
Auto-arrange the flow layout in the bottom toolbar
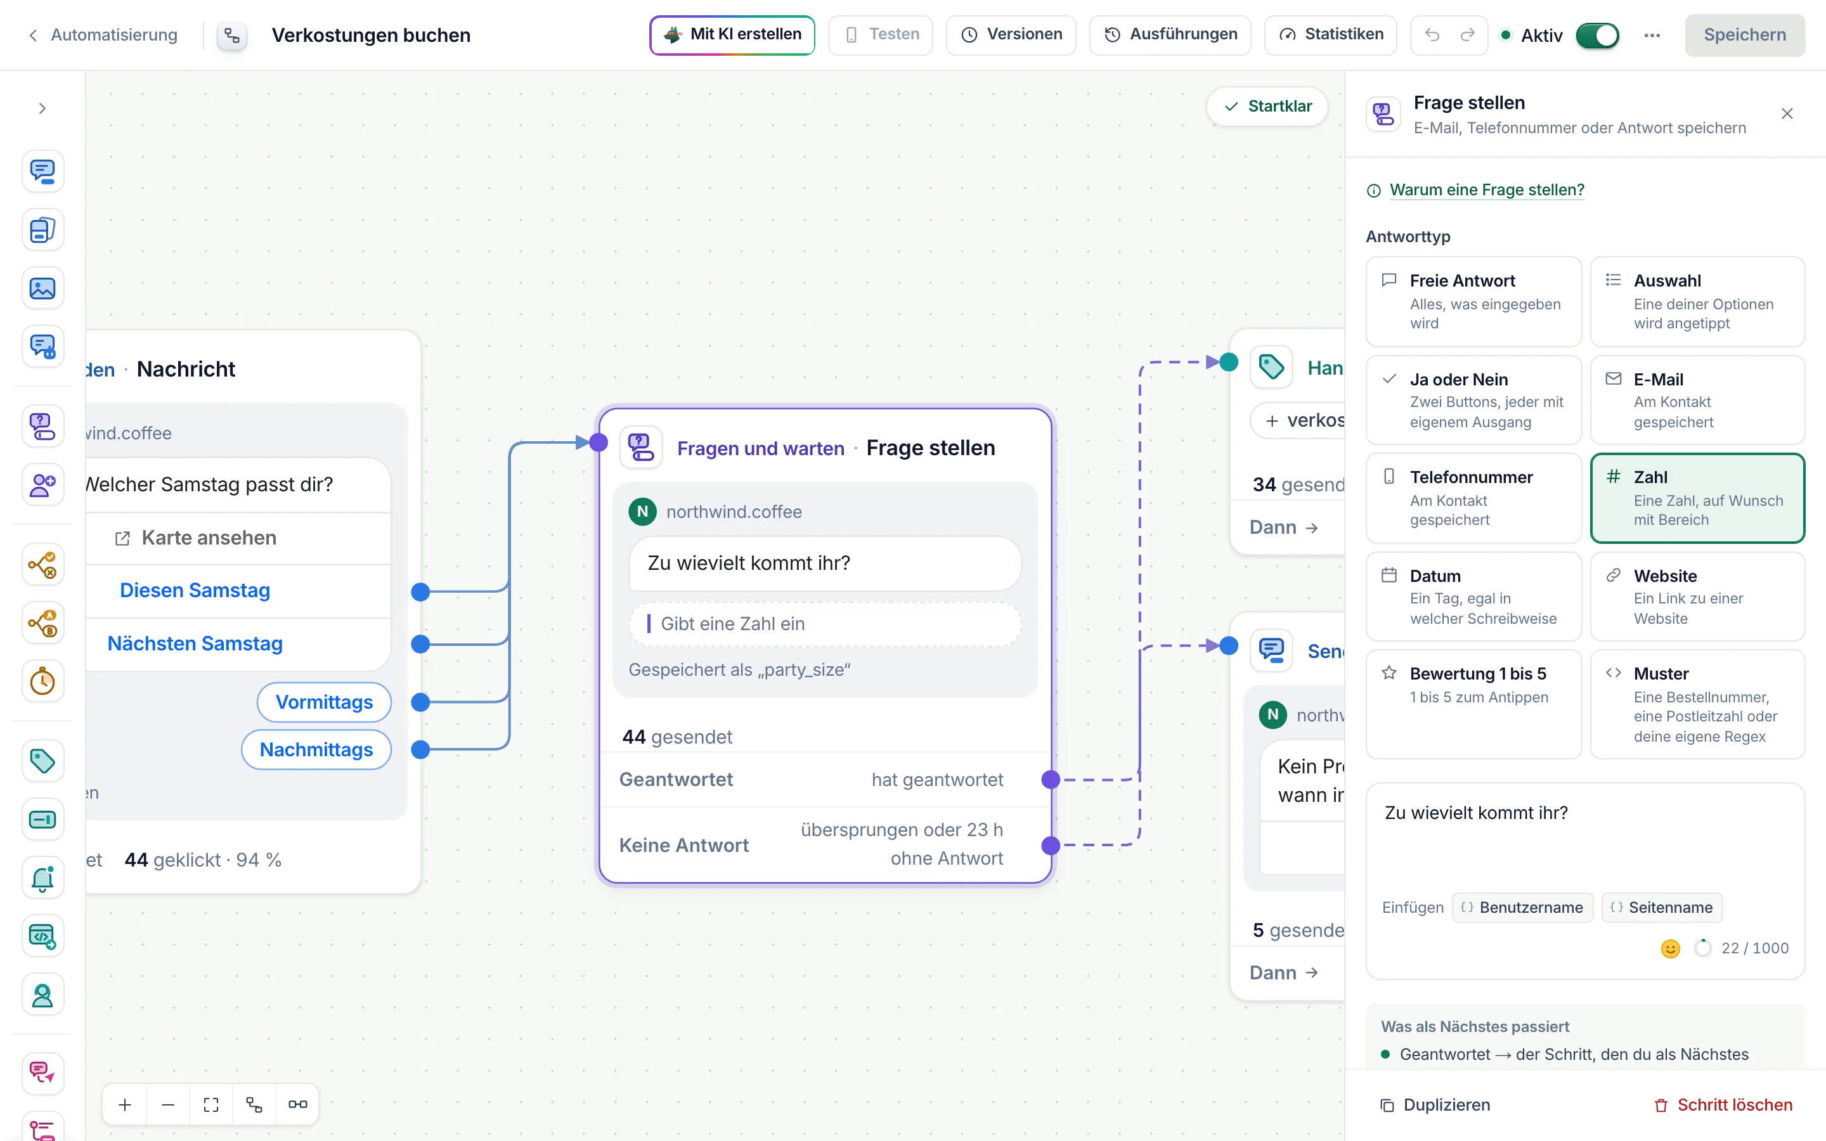(254, 1105)
